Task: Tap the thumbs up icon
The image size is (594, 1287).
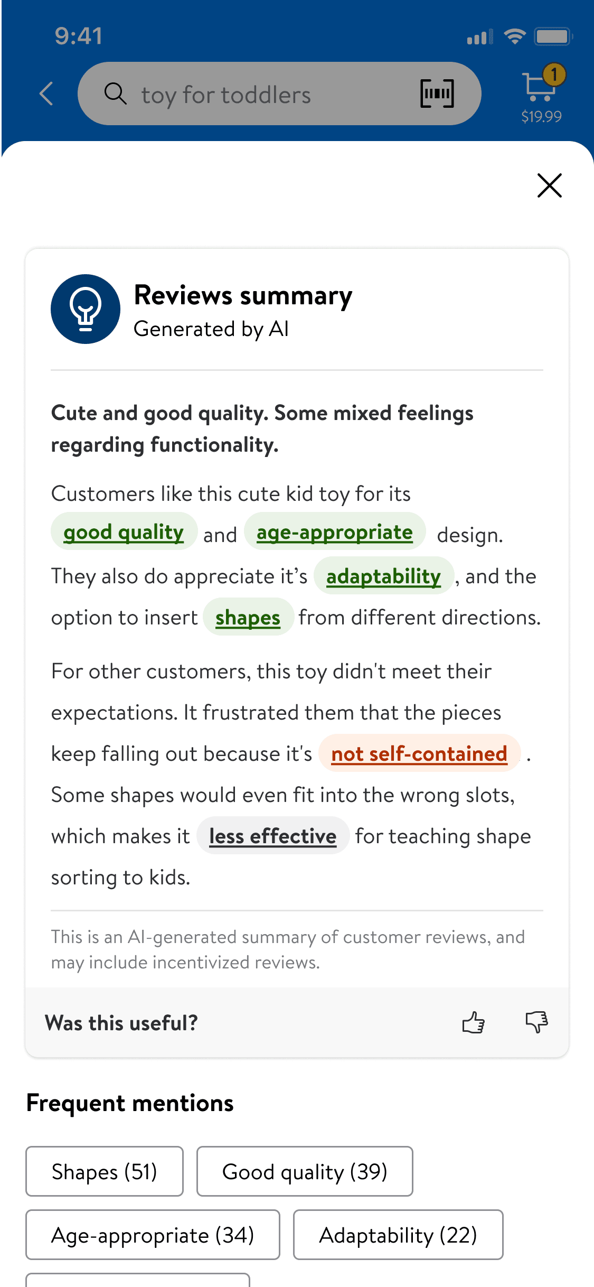Action: 473,1022
